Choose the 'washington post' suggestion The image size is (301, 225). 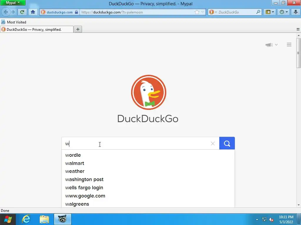click(148, 180)
